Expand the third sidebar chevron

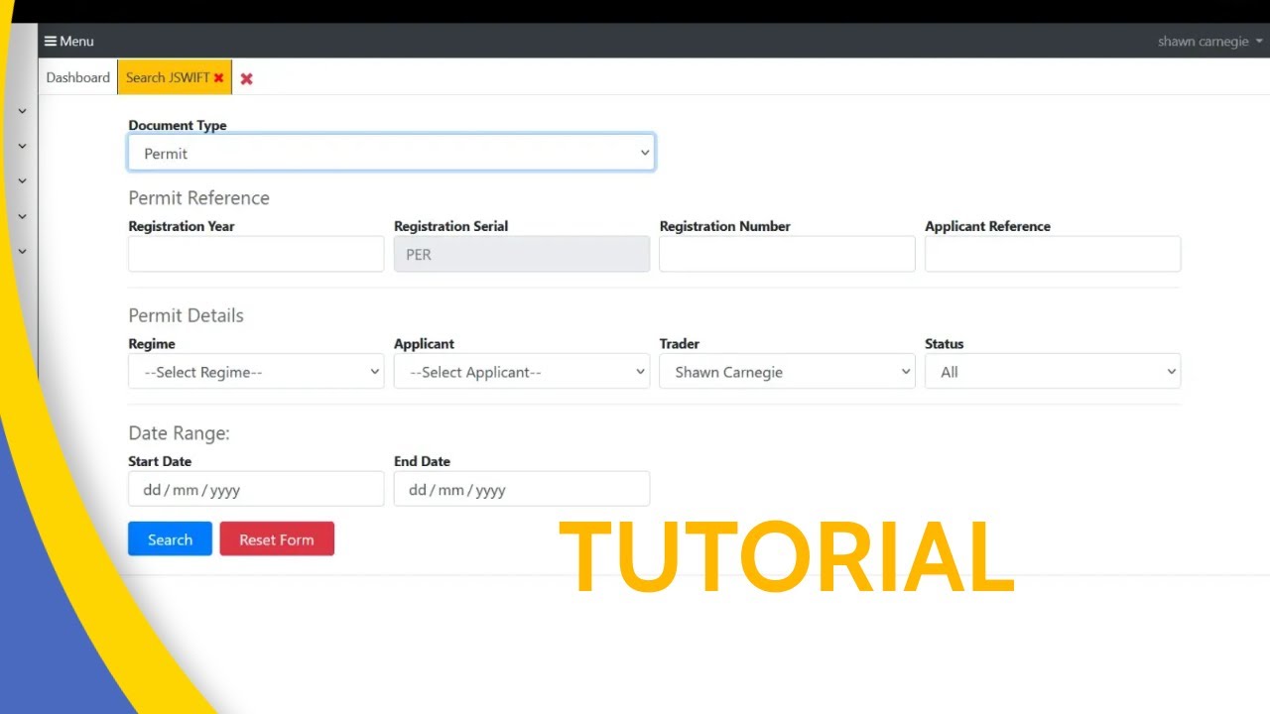tap(22, 181)
